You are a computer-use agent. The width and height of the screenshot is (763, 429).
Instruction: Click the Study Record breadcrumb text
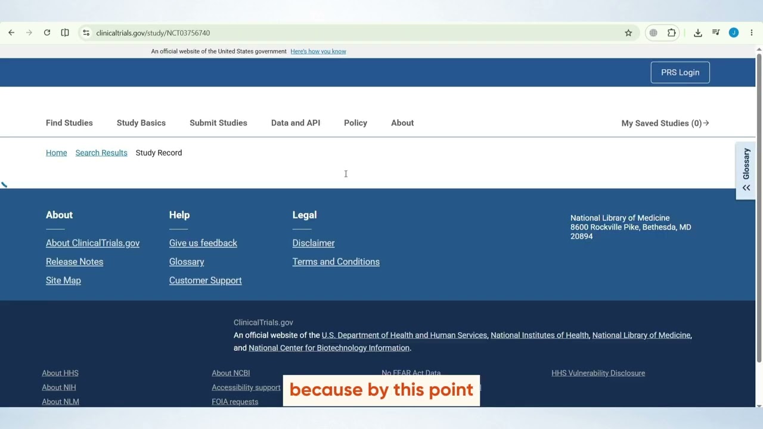point(159,153)
